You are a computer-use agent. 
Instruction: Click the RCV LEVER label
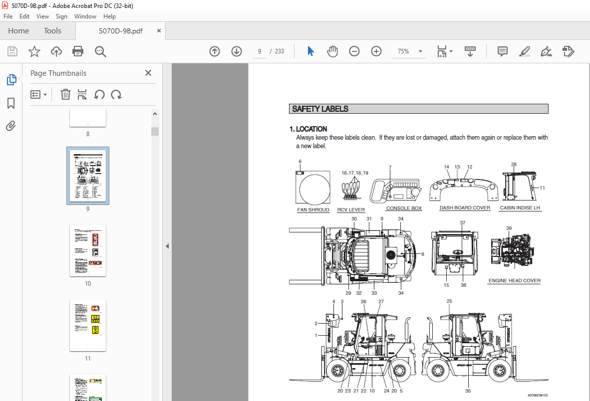click(x=351, y=209)
